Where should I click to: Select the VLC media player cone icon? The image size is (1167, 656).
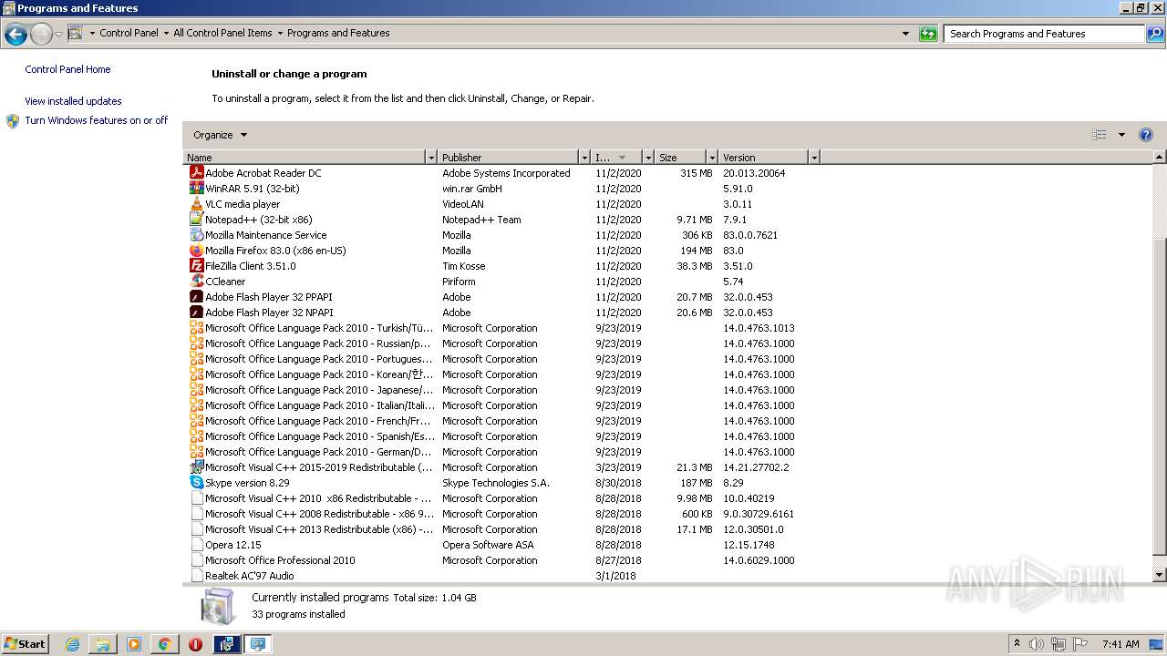click(196, 204)
